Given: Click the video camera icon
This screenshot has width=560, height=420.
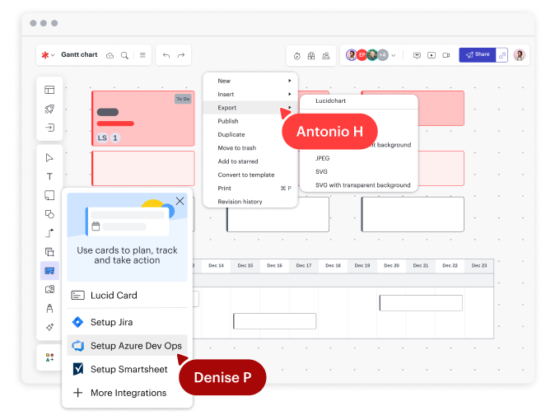Looking at the screenshot, I should point(446,55).
